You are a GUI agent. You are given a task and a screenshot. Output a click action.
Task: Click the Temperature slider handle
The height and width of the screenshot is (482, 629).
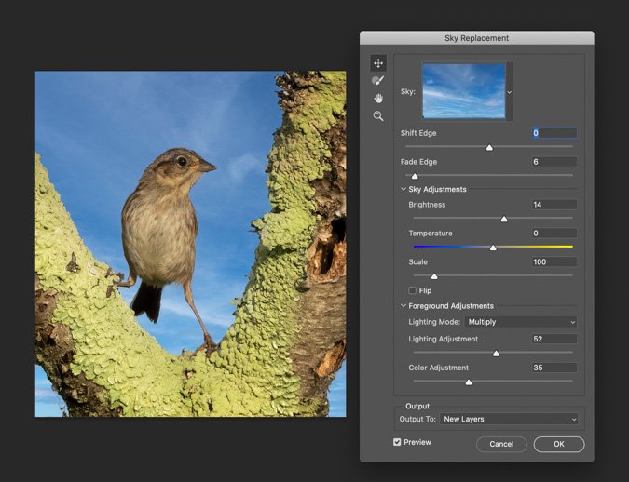pyautogui.click(x=493, y=248)
